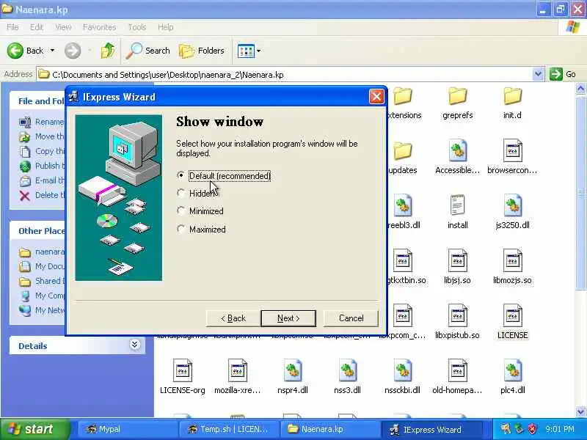Open the Tools menu
The image size is (587, 440).
(137, 27)
